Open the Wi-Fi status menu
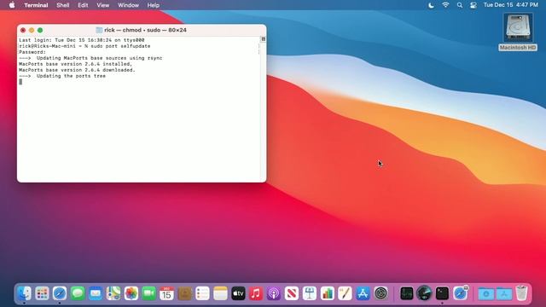This screenshot has height=307, width=546. pyautogui.click(x=445, y=5)
